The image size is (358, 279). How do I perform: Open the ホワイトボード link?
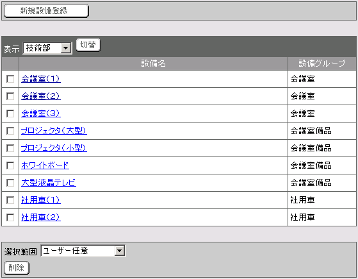(45, 165)
